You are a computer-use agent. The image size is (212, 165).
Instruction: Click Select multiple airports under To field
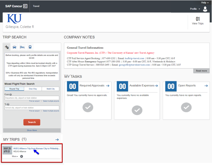click(51, 111)
